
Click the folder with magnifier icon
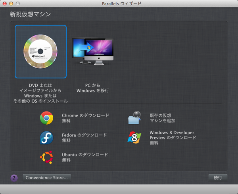coord(134,118)
